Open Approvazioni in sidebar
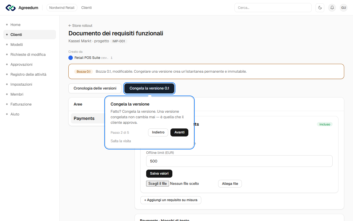This screenshot has height=221, width=353. pos(30,64)
